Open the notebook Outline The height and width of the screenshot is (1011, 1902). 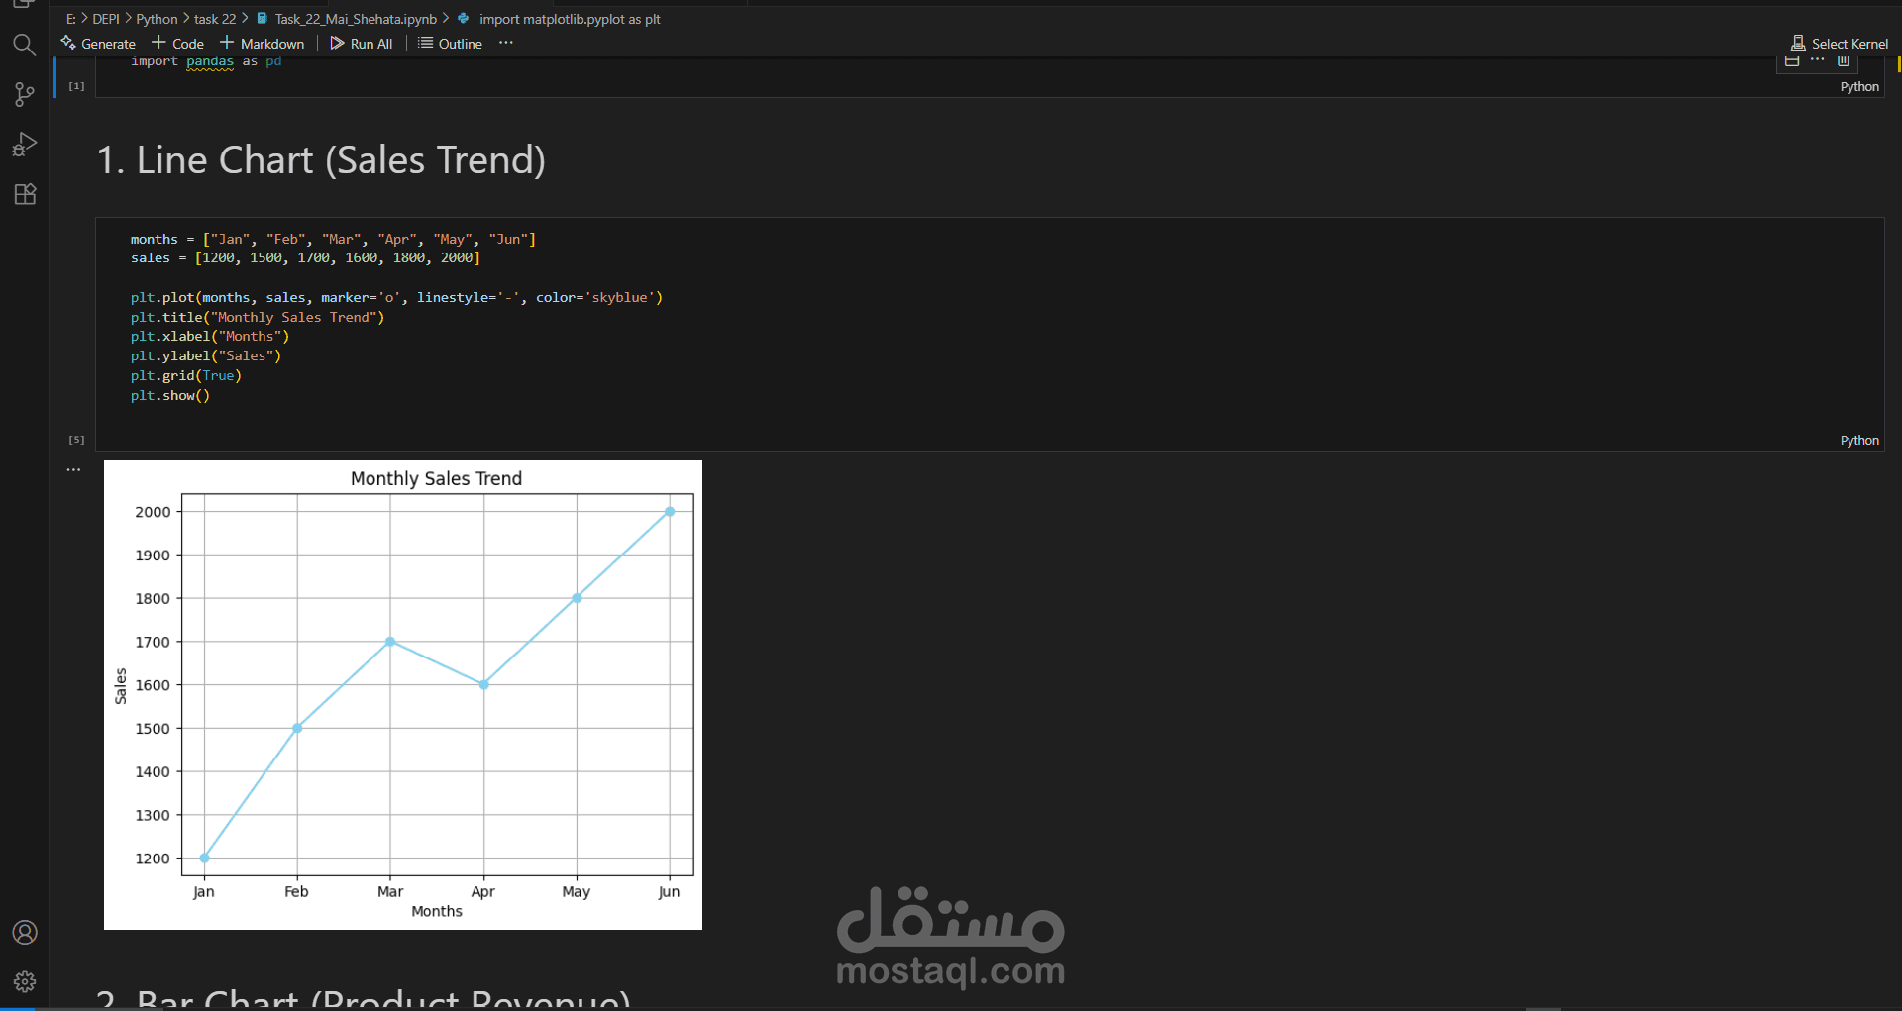pos(450,44)
